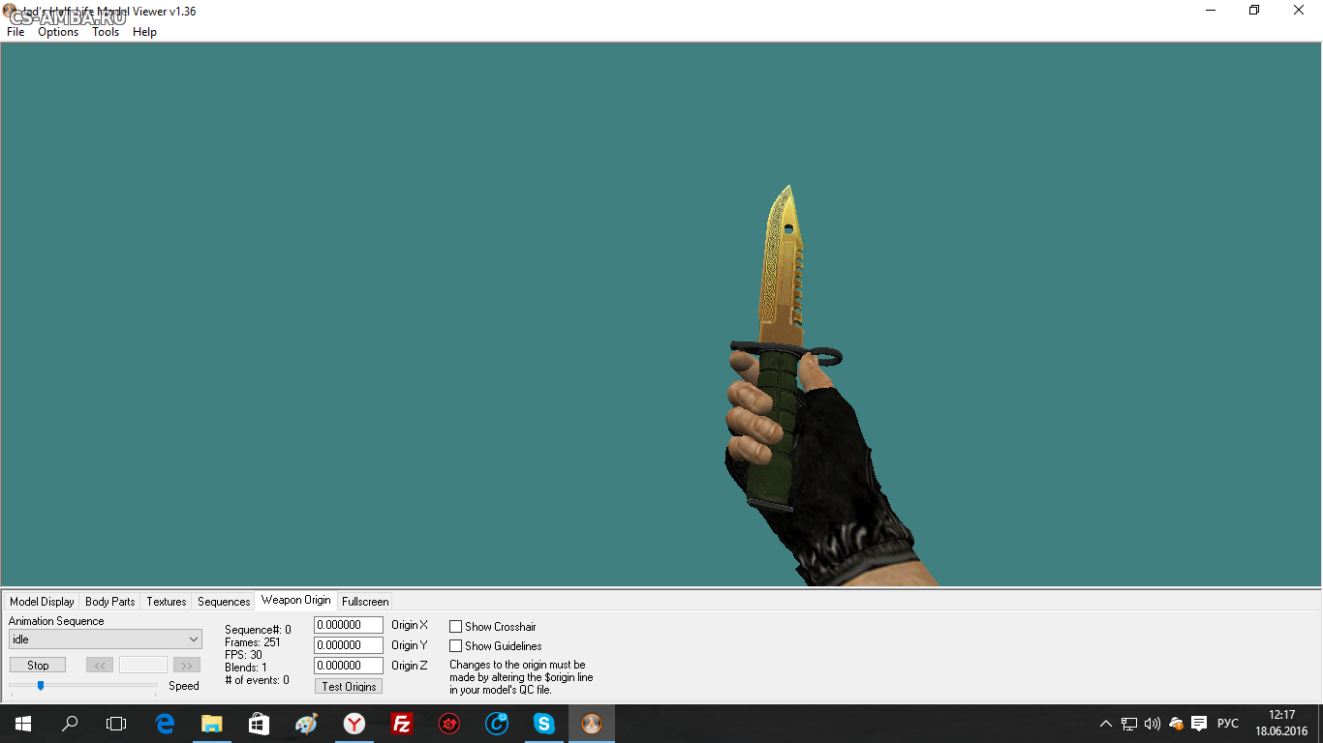Click the frame number field between arrows
The width and height of the screenshot is (1323, 743).
click(x=143, y=666)
